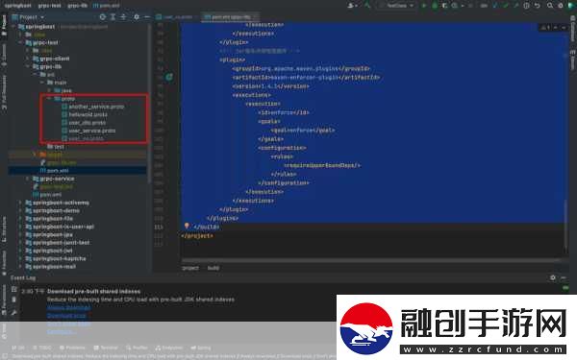Click the Always download link in Event Log
The image size is (577, 360).
69,308
